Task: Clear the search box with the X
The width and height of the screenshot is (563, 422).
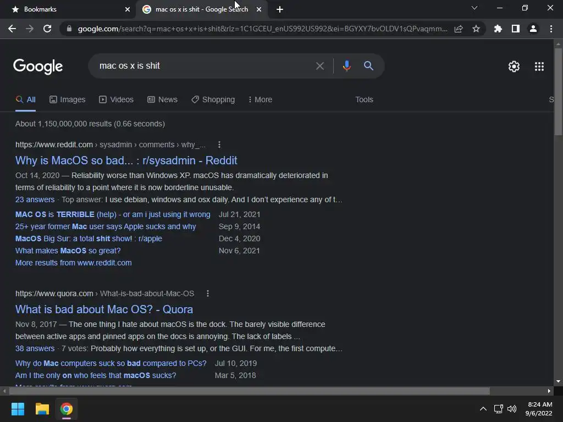Action: pos(319,66)
